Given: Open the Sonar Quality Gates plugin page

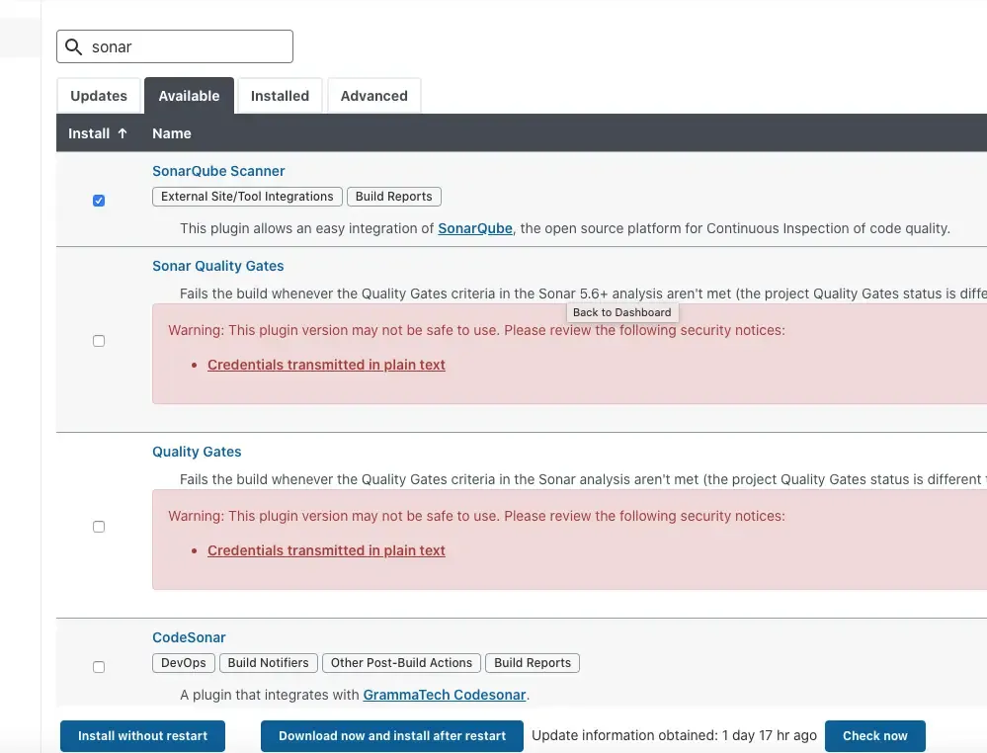Looking at the screenshot, I should [217, 265].
